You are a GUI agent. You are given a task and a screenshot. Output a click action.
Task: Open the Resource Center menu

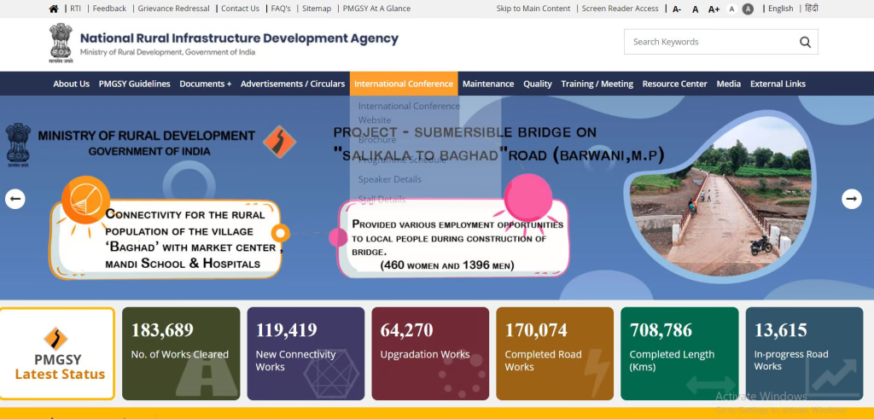[674, 84]
